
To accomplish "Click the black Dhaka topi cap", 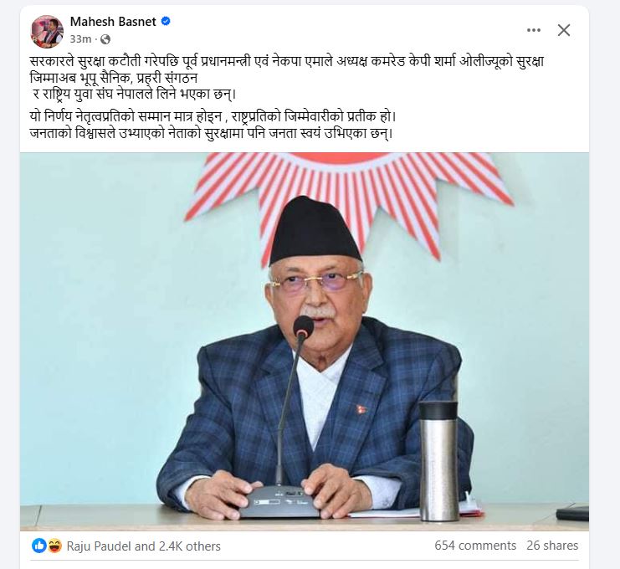I will coord(315,231).
